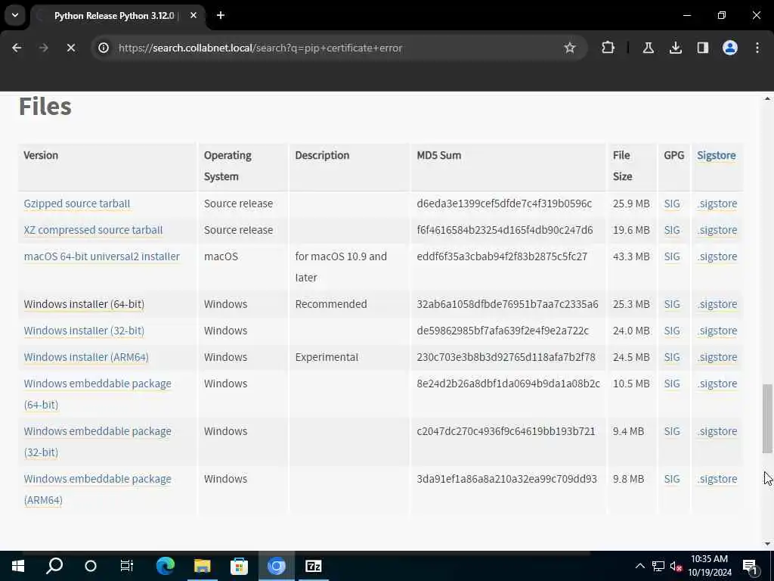The width and height of the screenshot is (774, 581).
Task: Show hidden system tray icons chevron
Action: coord(639,566)
